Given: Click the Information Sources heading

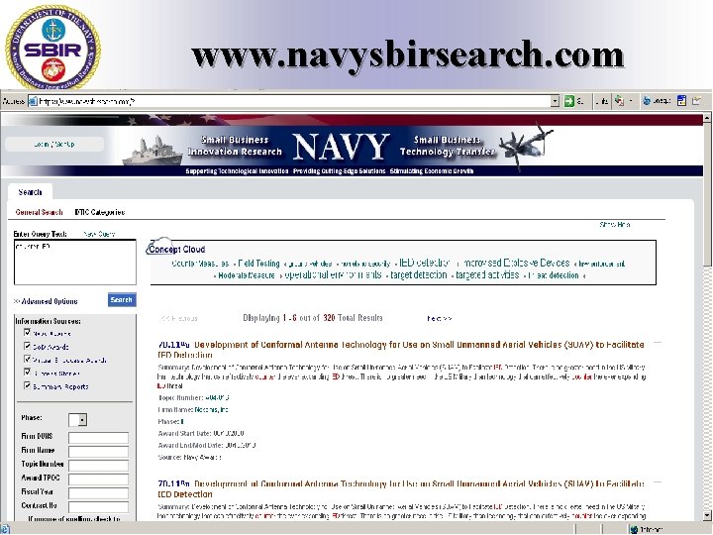Looking at the screenshot, I should pos(48,321).
